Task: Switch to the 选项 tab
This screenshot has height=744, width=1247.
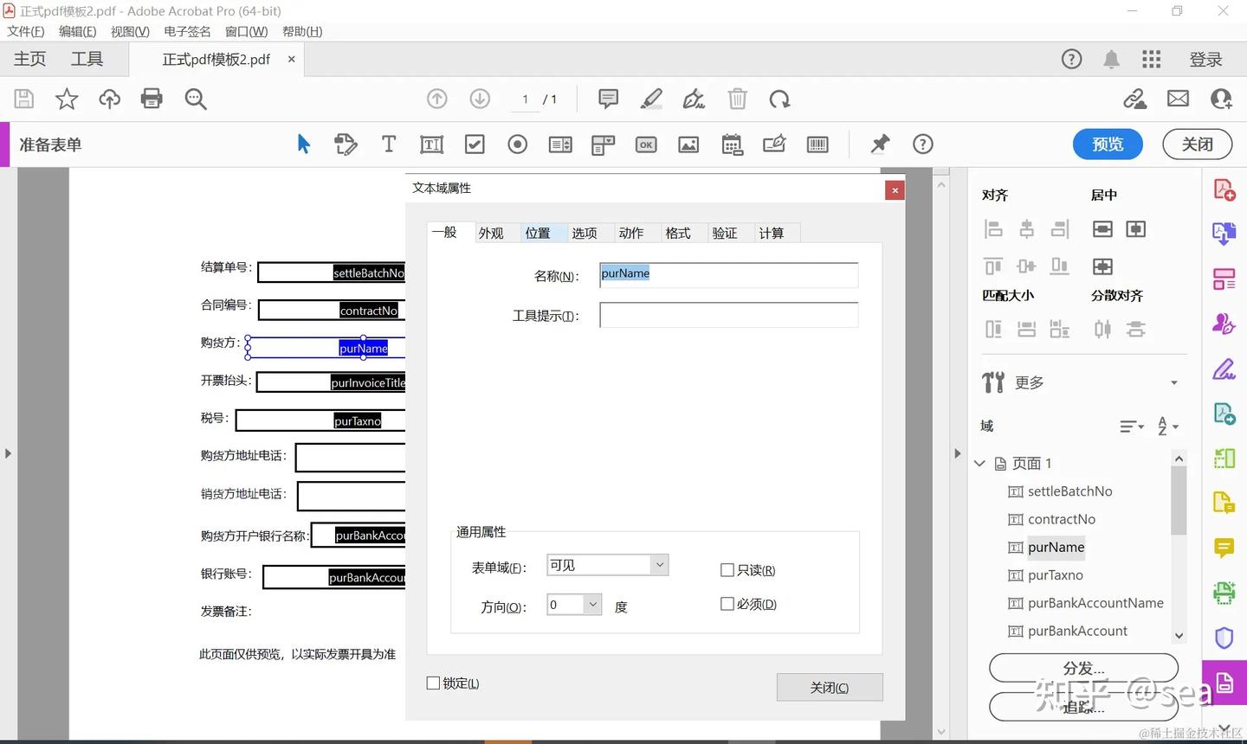Action: point(585,232)
